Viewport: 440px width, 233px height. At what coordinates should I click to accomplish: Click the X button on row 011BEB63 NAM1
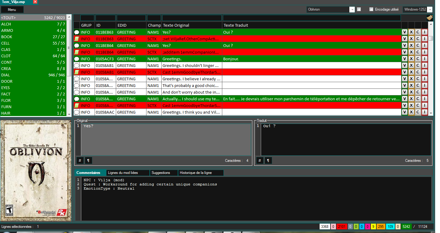tap(411, 32)
